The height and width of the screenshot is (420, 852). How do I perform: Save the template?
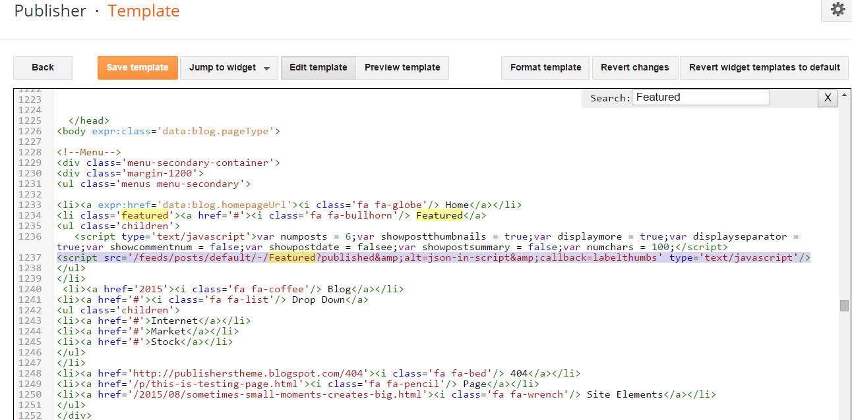138,67
